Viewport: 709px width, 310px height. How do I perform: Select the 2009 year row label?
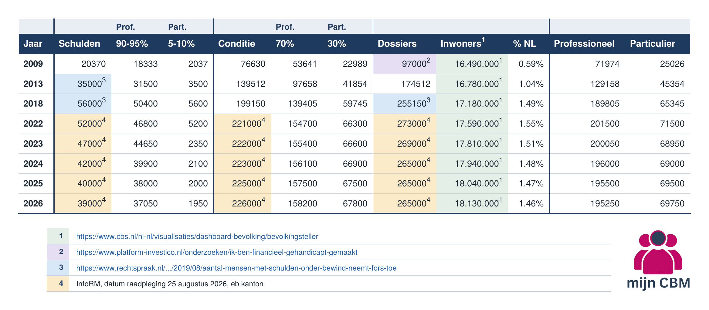[33, 64]
